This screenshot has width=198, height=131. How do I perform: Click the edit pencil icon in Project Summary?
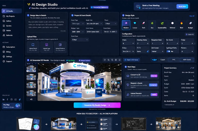[191, 68]
